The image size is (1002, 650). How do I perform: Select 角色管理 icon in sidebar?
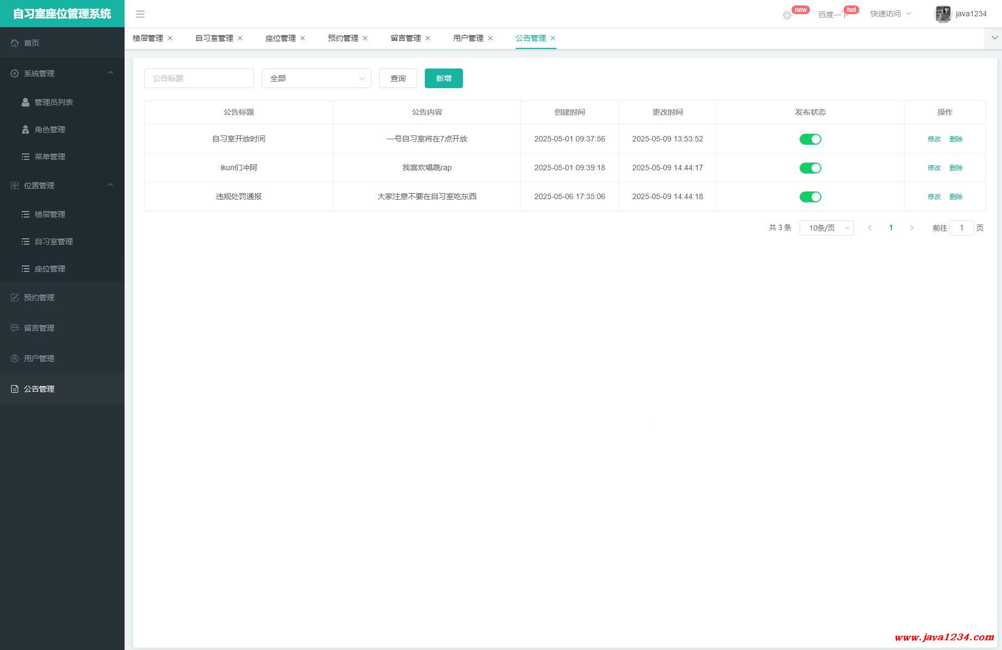(x=26, y=129)
